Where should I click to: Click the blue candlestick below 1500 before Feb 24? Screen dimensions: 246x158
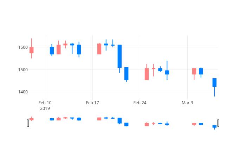[x=126, y=73]
